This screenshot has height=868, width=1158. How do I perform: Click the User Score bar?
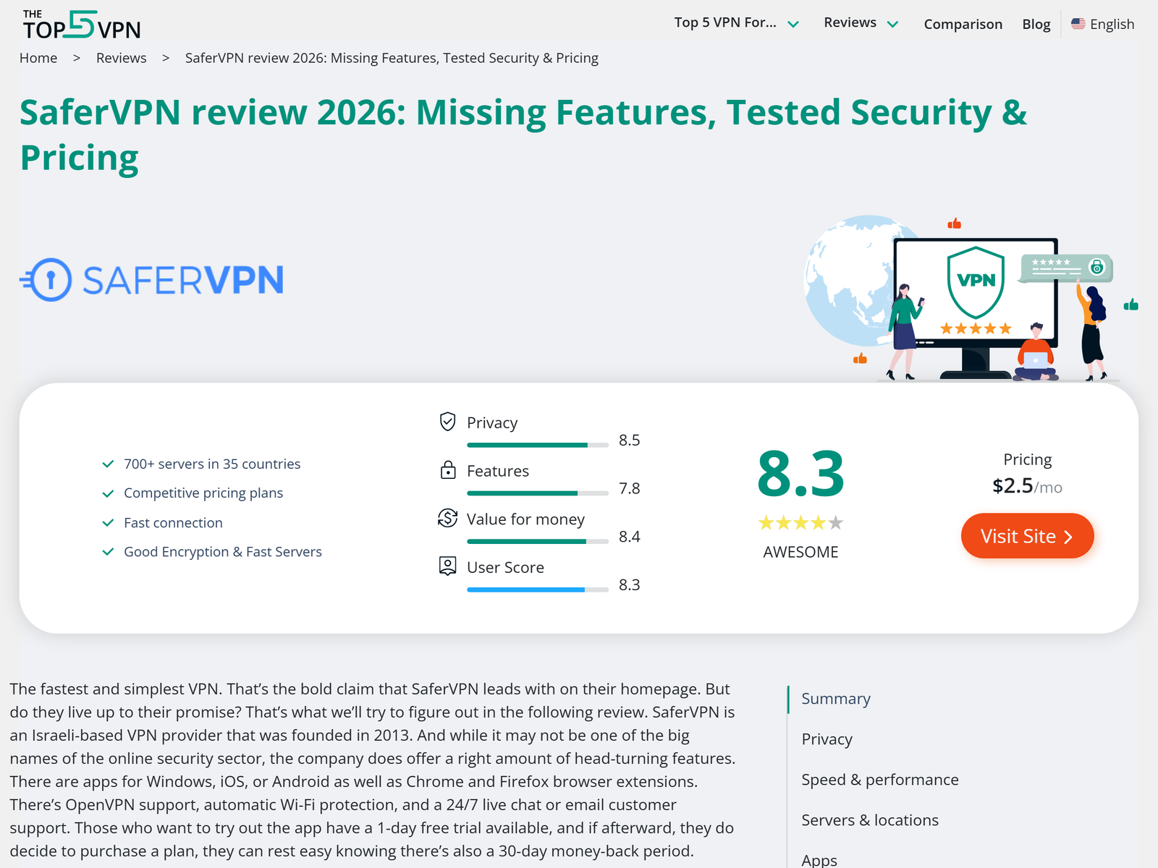538,590
